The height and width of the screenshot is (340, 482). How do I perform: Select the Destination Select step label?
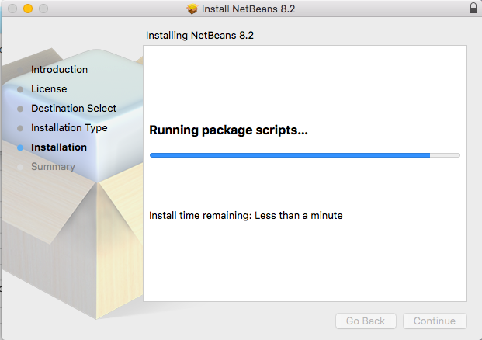[x=74, y=109]
